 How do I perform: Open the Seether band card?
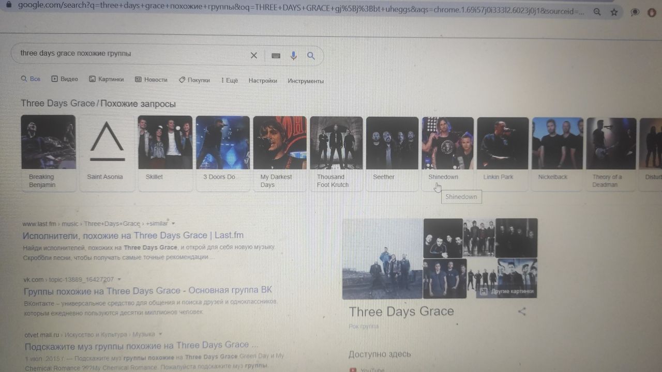coord(392,154)
